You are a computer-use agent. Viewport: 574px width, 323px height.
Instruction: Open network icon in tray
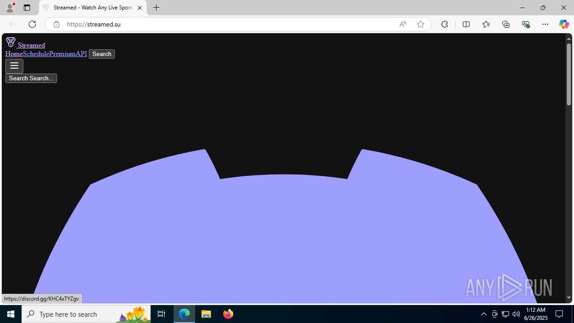(505, 314)
